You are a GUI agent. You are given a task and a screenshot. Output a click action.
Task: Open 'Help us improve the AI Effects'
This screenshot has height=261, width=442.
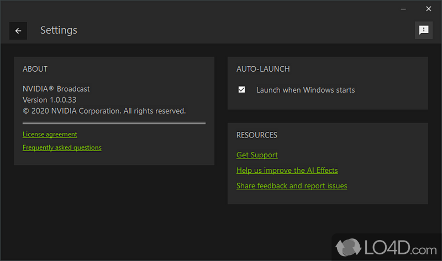[x=287, y=171]
